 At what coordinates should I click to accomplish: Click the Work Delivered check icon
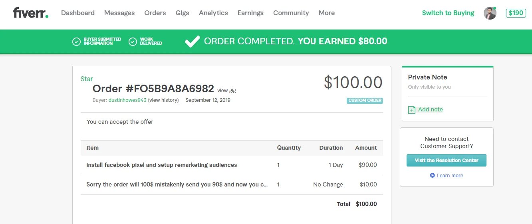click(133, 42)
